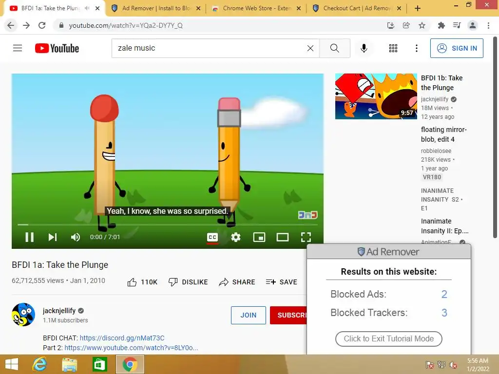
Task: Open the Windows Start button
Action: 12,364
